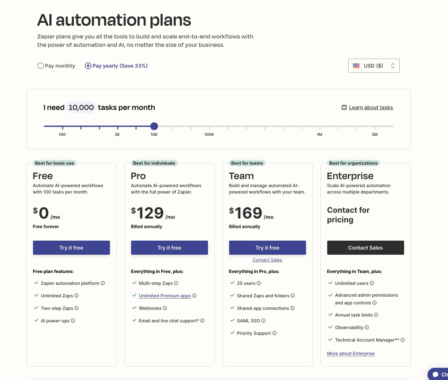
Task: Click the Enterprise plan heading
Action: [350, 176]
